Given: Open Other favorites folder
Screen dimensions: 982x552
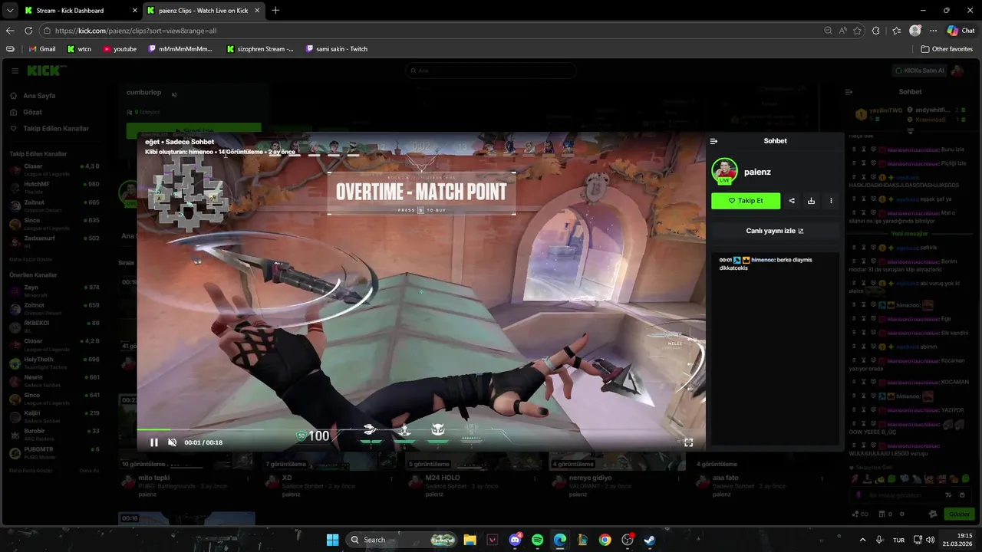Looking at the screenshot, I should 947,49.
